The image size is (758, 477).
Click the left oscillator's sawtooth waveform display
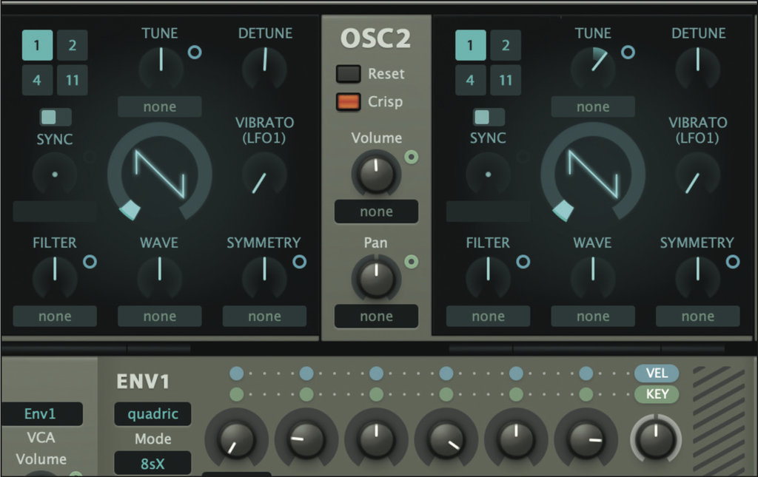pos(161,174)
